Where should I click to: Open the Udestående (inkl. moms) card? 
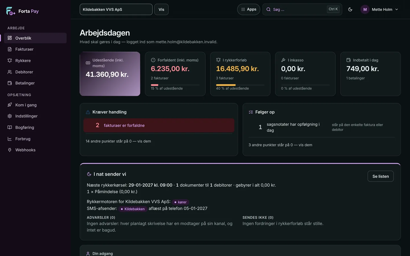110,74
